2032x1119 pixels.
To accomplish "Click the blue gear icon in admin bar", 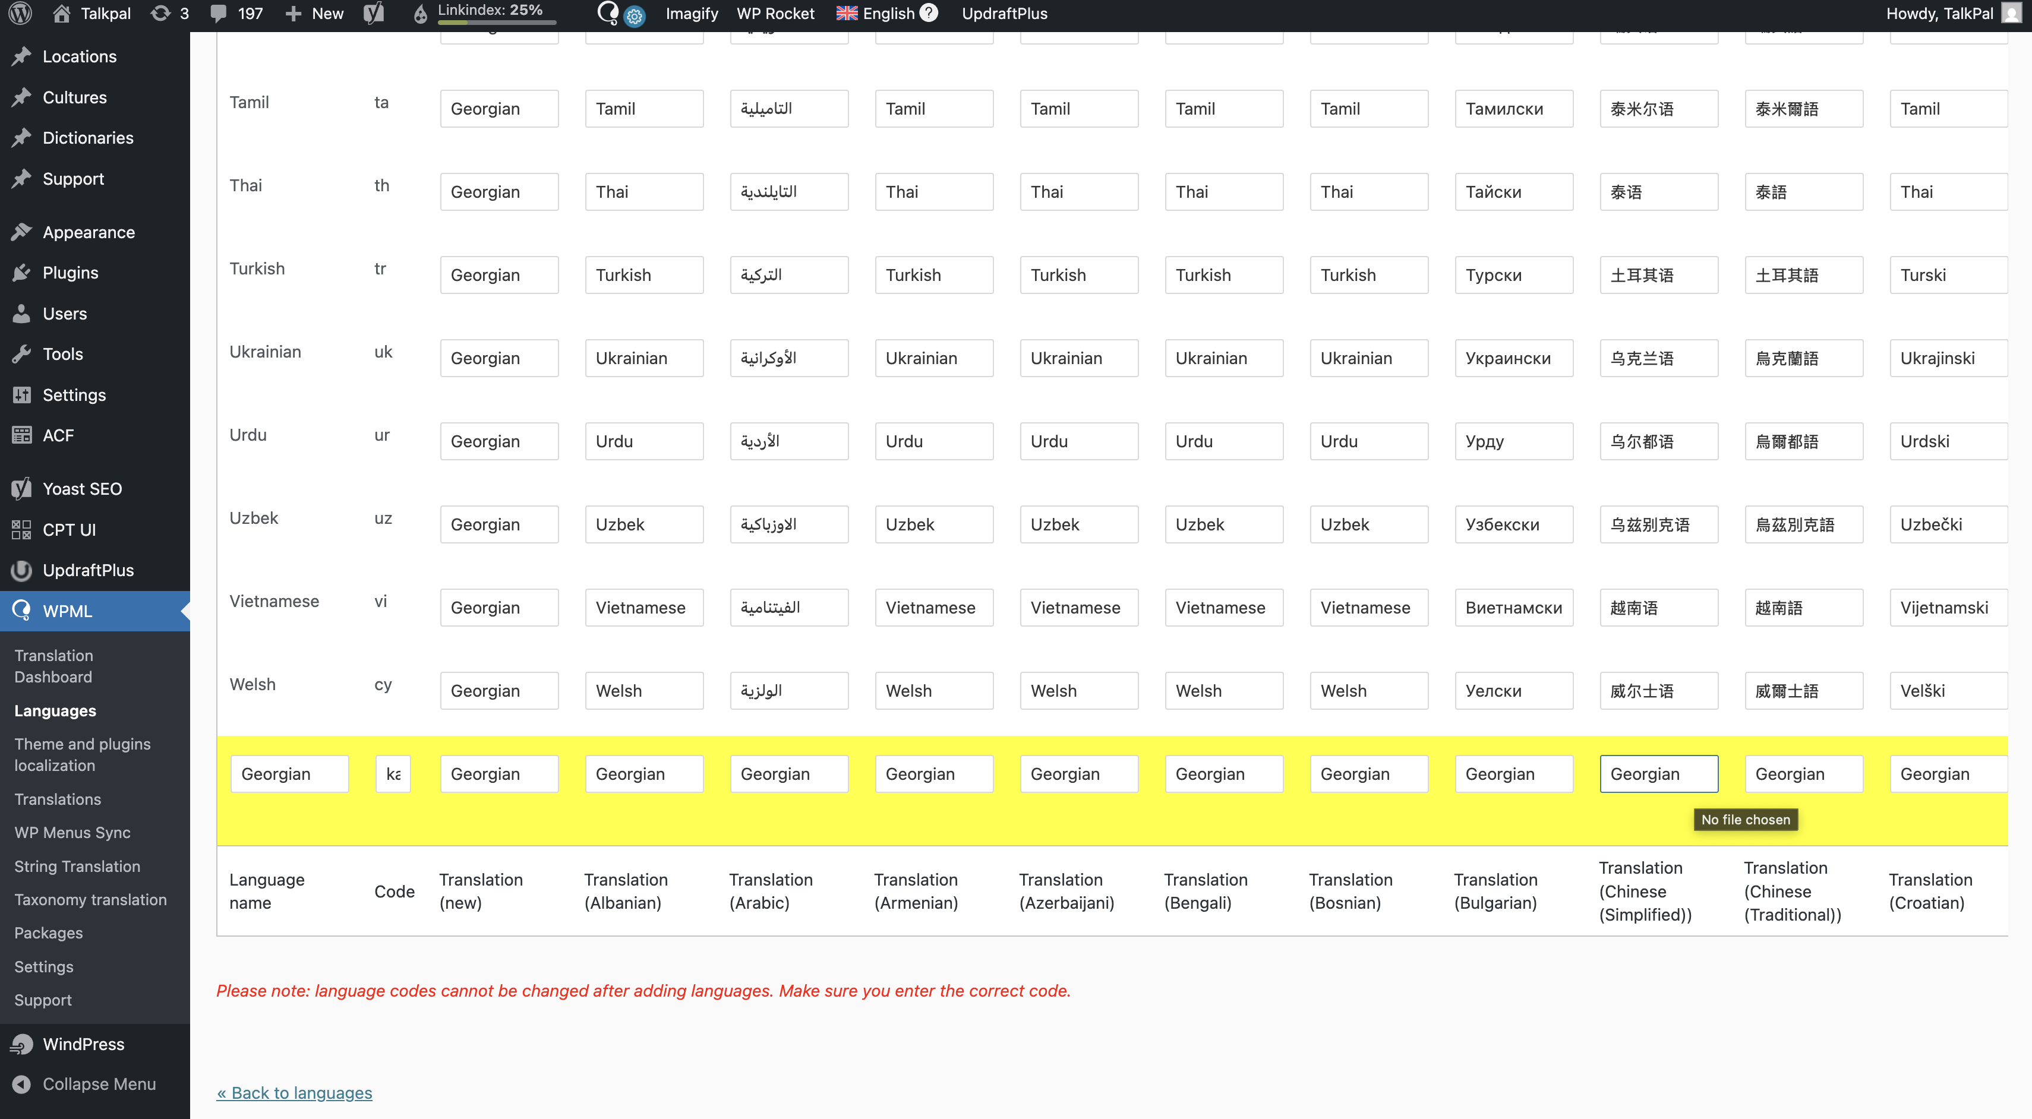I will point(634,16).
